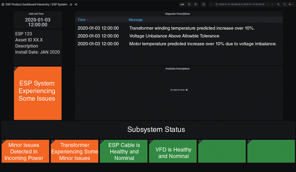Click the Description text in asset panel
This screenshot has width=296, height=172.
[26, 46]
